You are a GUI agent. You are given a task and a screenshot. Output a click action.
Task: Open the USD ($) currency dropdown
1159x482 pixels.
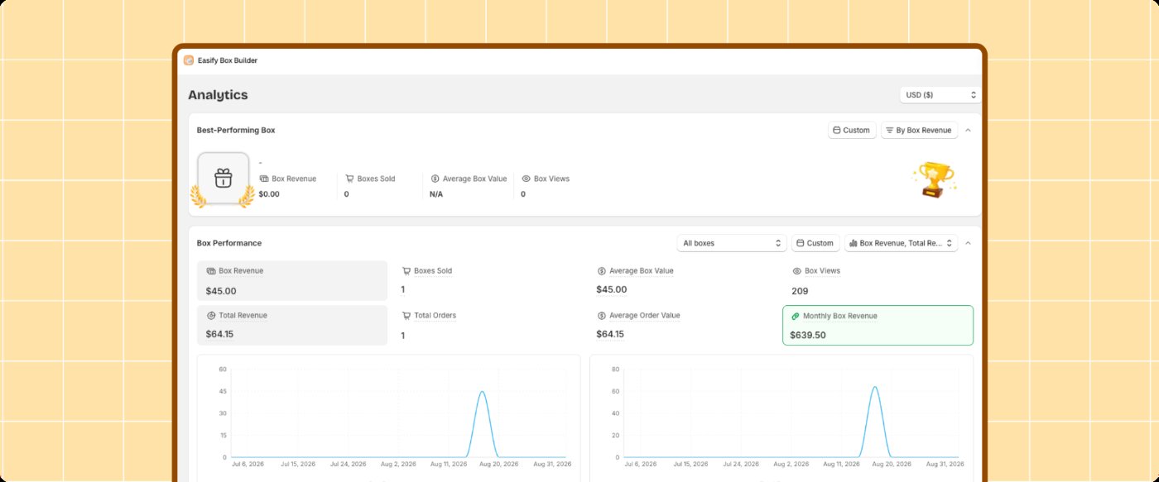940,95
